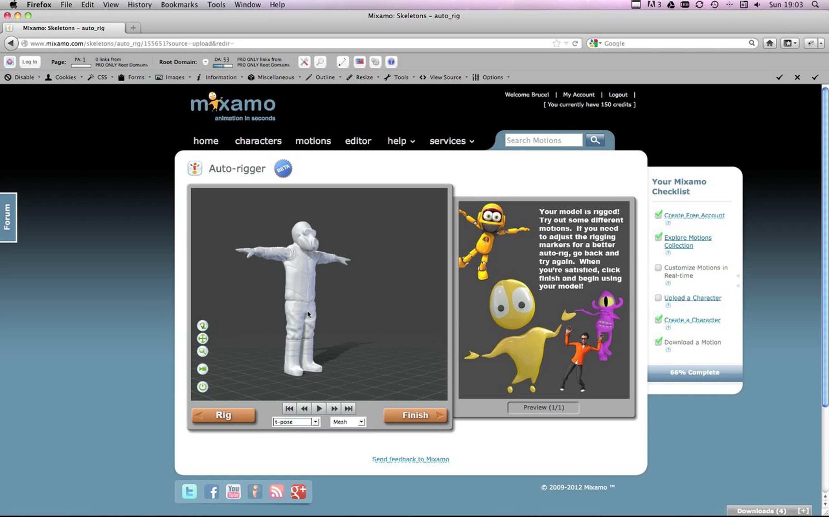
Task: Click the SEO toolbar crossed tools icon
Action: click(304, 62)
